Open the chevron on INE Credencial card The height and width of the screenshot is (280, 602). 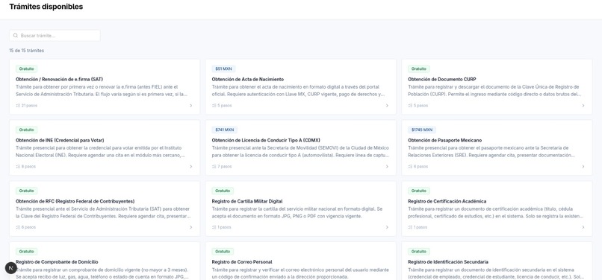pyautogui.click(x=190, y=167)
